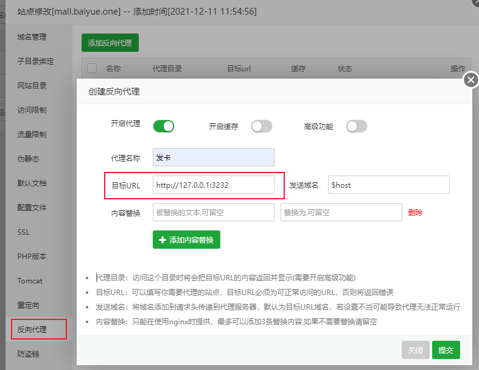Click the 操作 column header
Image resolution: width=479 pixels, height=370 pixels.
click(458, 68)
